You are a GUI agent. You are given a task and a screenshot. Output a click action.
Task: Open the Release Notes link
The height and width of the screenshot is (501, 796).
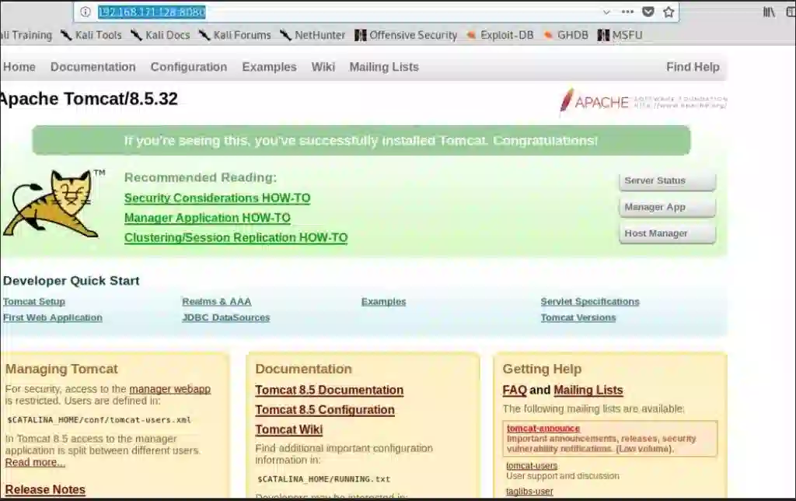point(45,490)
